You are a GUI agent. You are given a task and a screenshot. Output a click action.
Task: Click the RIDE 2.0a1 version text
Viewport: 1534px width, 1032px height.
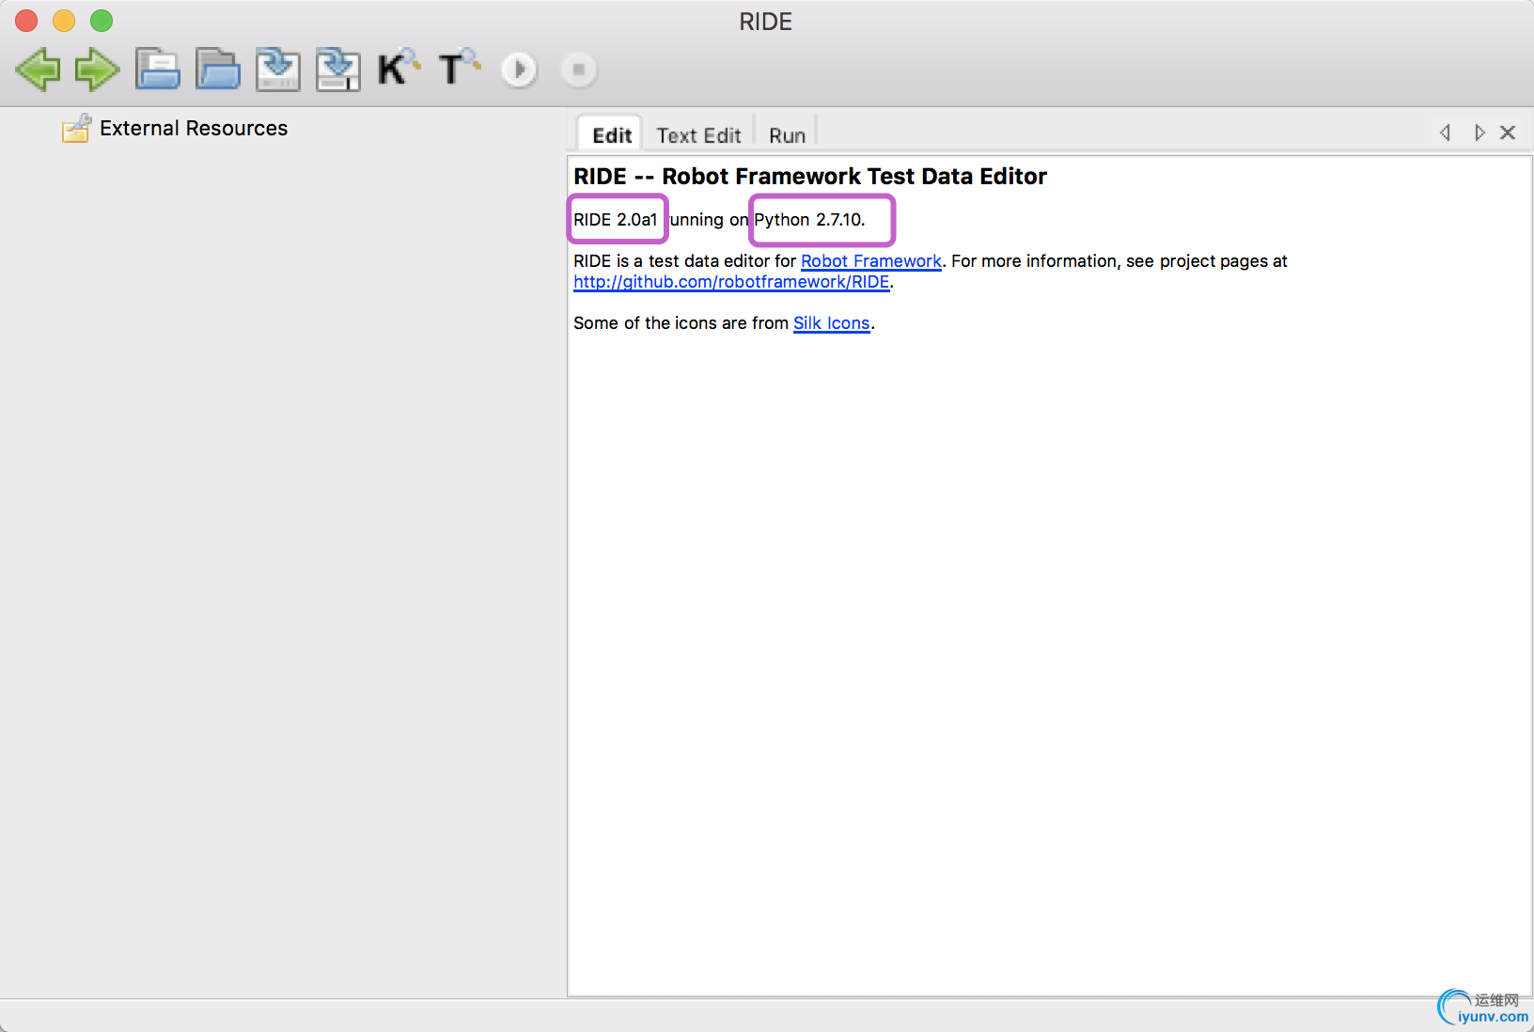[x=616, y=220]
